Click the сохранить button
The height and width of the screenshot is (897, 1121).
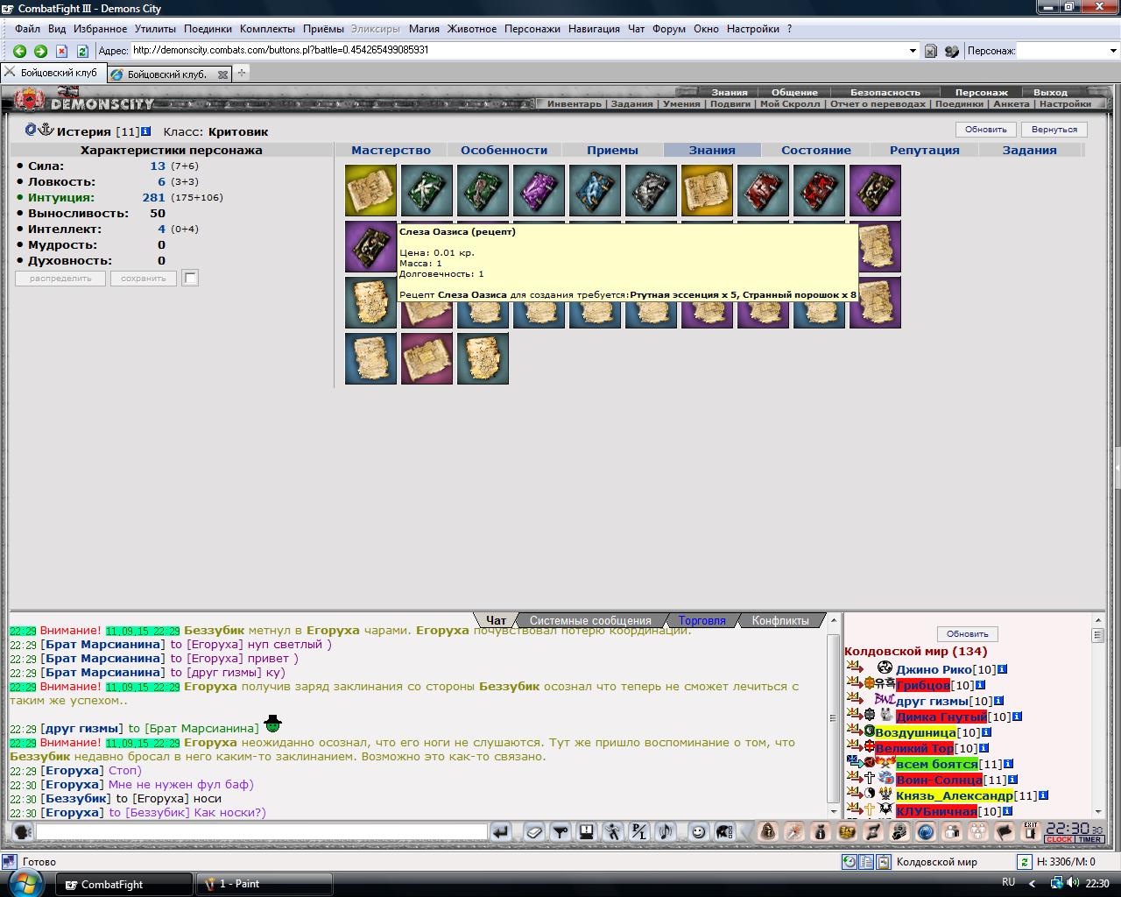click(144, 278)
